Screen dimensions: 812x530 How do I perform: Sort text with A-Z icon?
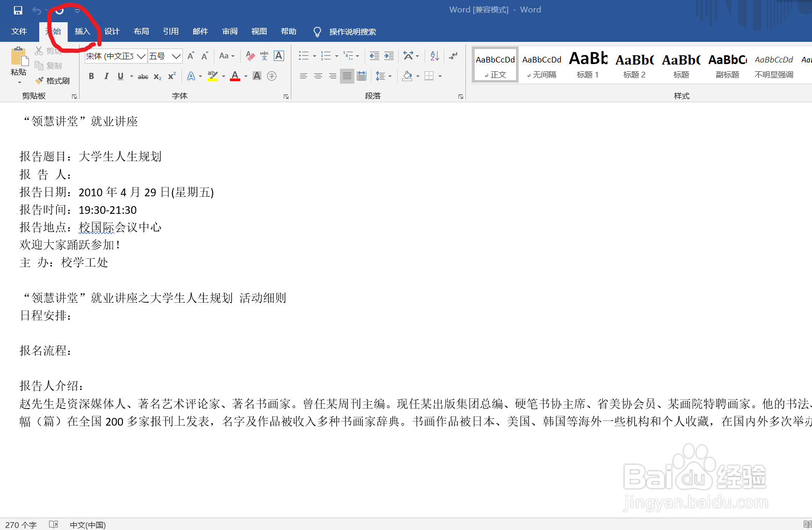pyautogui.click(x=434, y=56)
